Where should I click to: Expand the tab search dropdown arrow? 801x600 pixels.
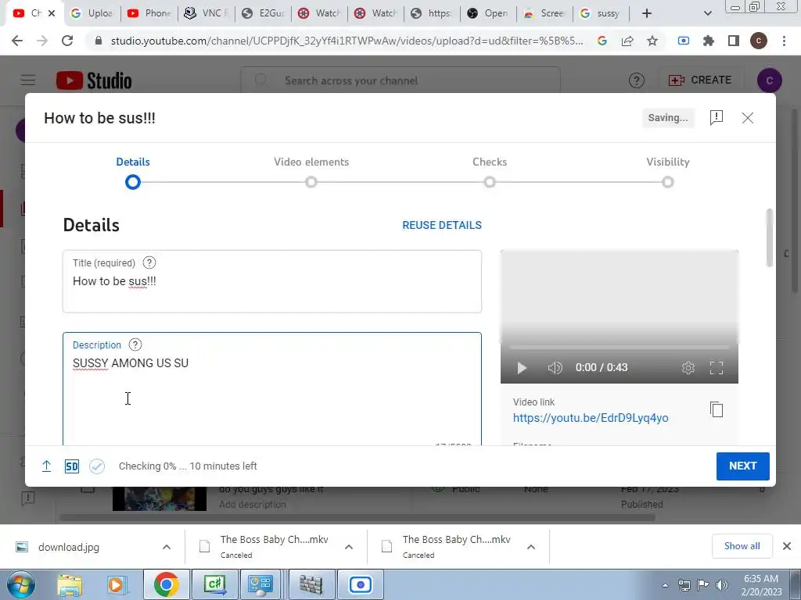707,13
